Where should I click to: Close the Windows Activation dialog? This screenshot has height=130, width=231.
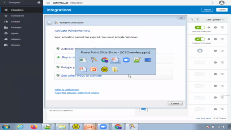click(181, 18)
